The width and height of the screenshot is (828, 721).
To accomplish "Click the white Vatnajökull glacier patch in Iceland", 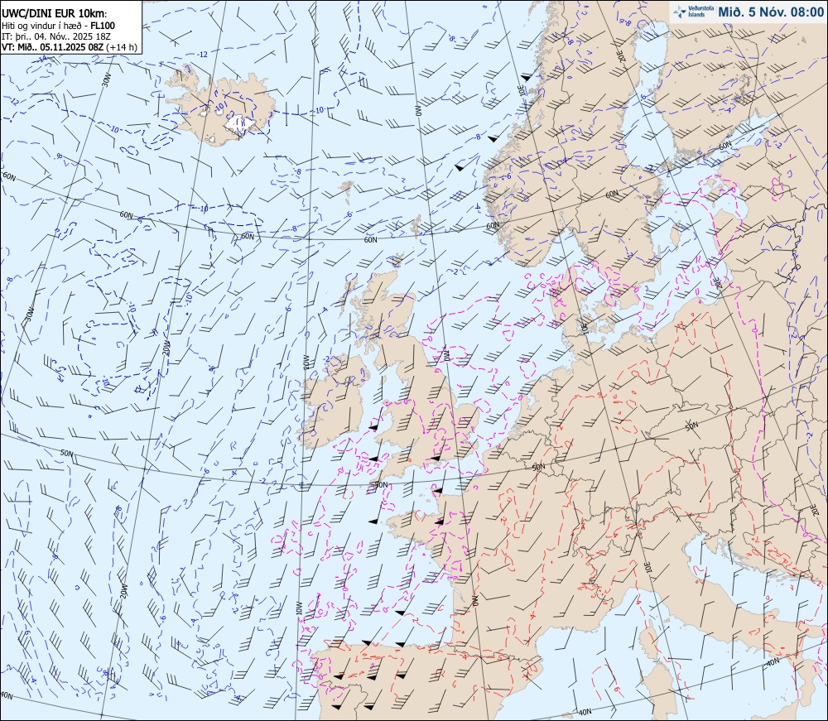I will 239,123.
